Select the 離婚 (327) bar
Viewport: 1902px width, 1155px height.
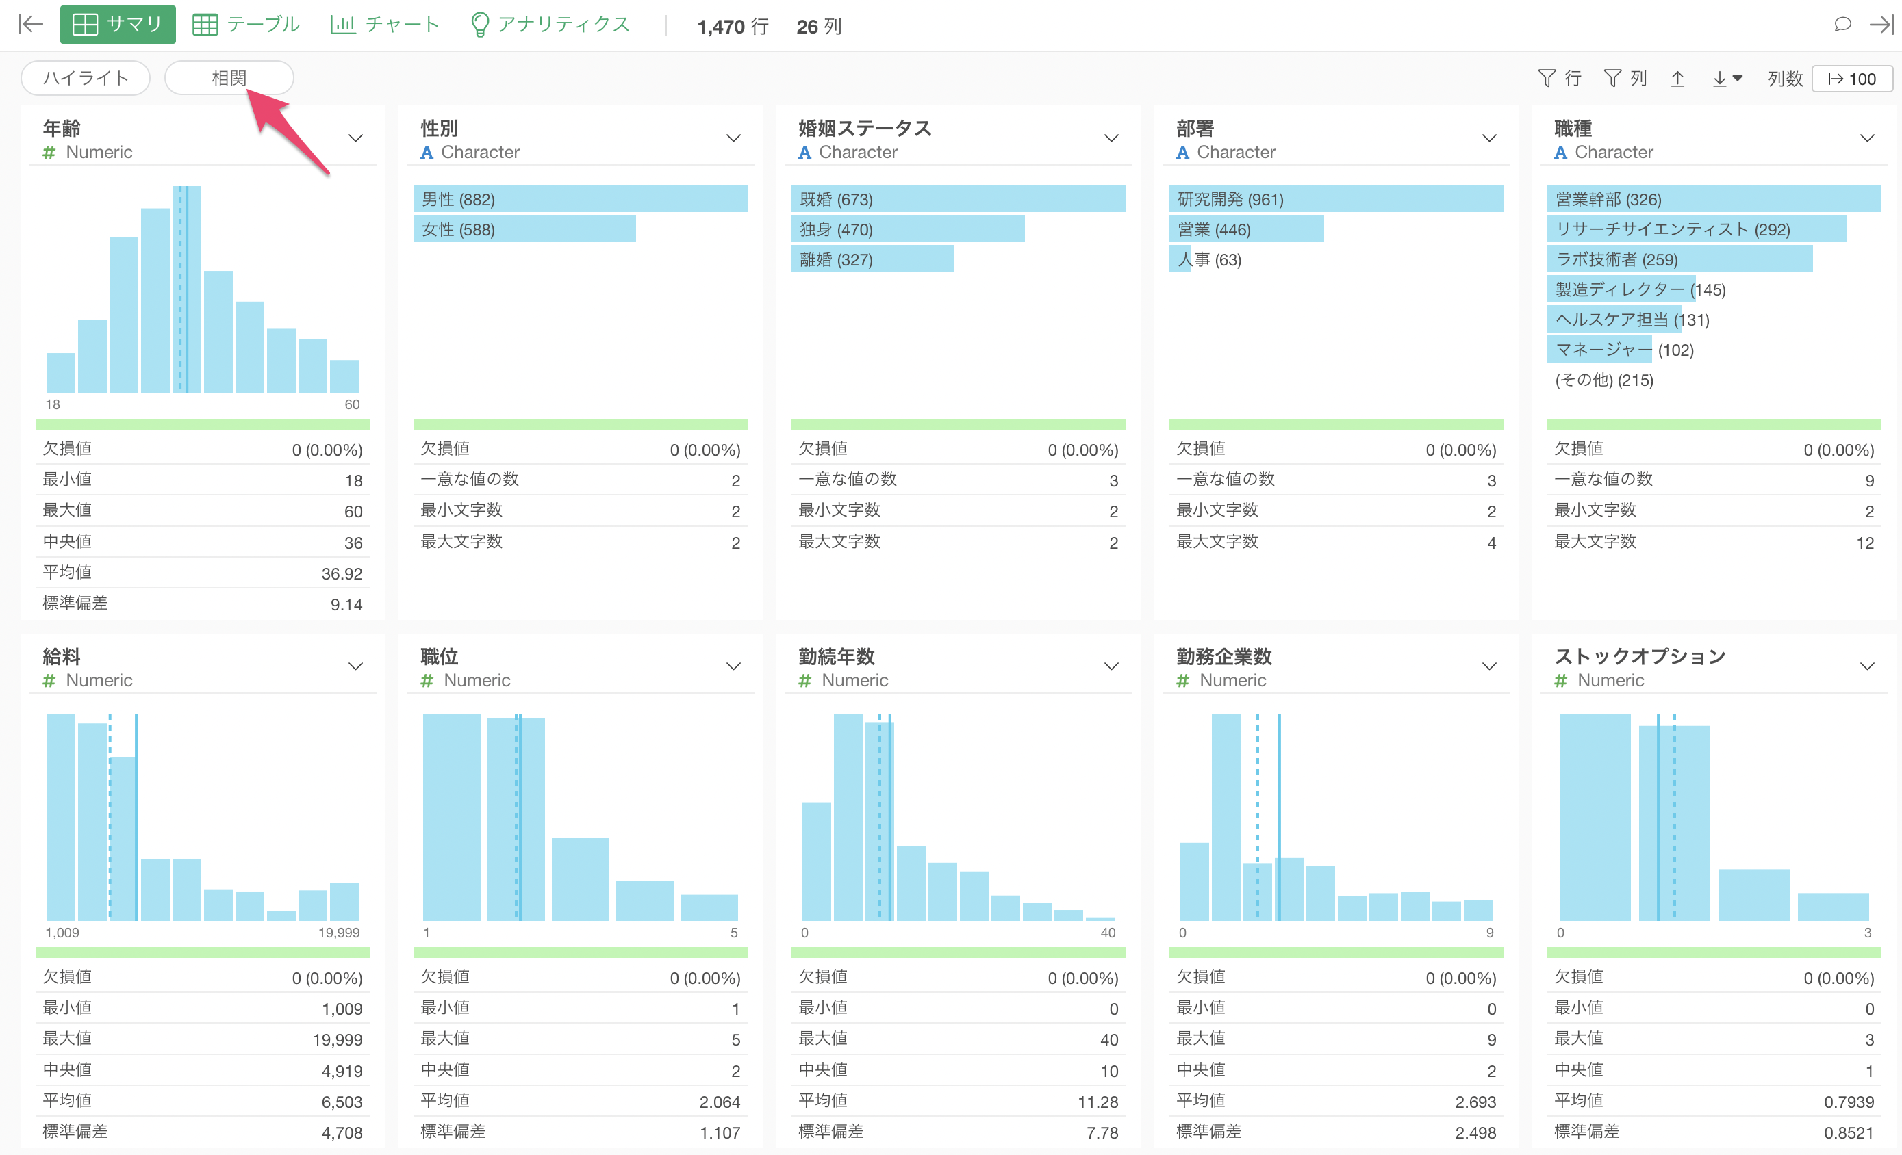tap(872, 259)
